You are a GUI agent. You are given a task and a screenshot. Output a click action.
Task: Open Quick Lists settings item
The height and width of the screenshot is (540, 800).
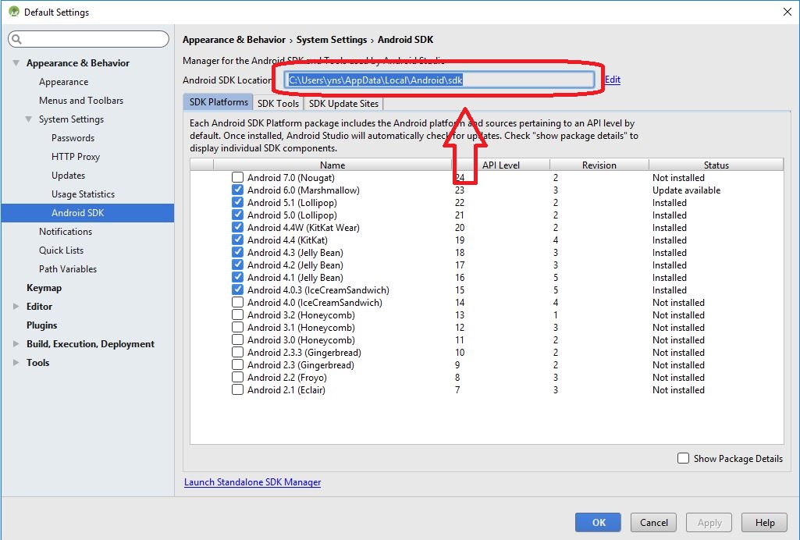[x=61, y=250]
